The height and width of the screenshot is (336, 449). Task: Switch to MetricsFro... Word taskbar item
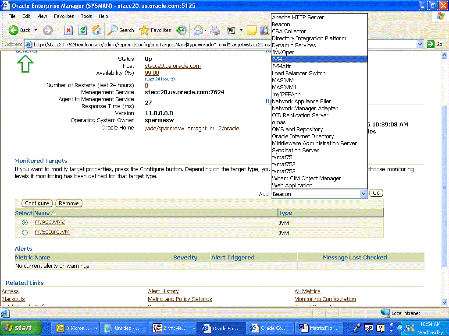click(x=319, y=328)
